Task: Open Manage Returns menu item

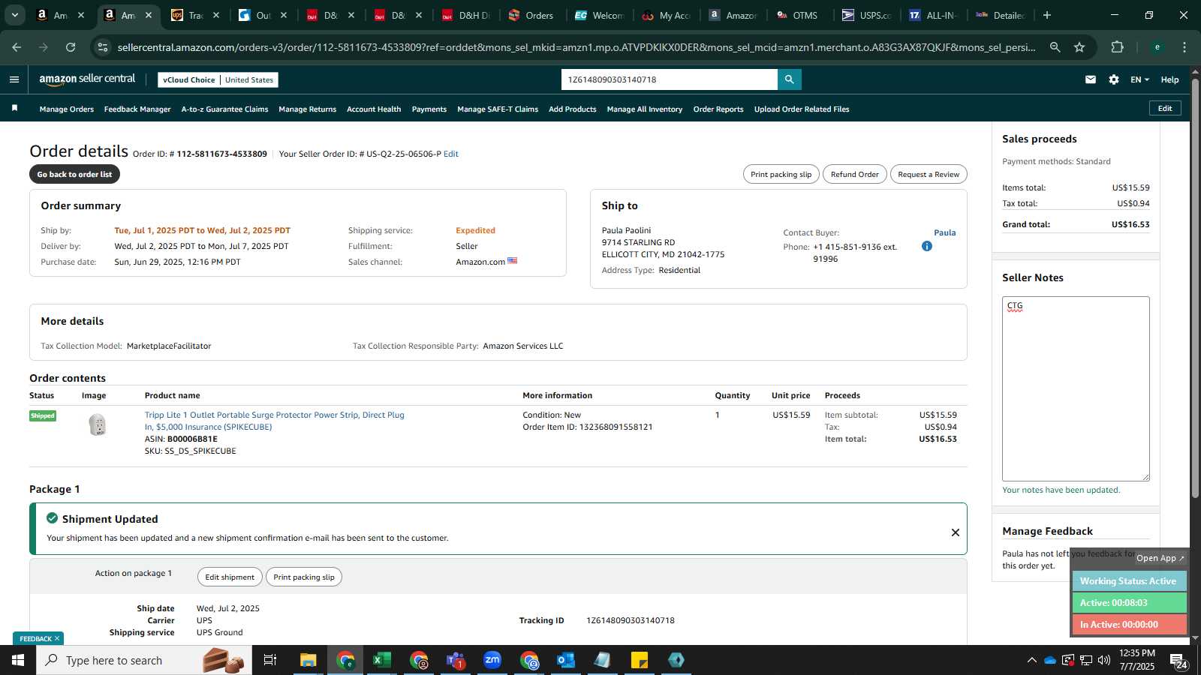Action: pos(308,109)
